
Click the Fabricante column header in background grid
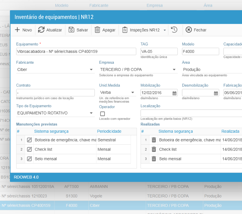(99, 5)
